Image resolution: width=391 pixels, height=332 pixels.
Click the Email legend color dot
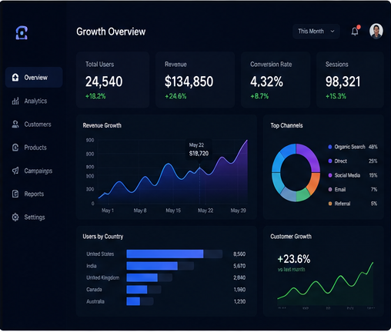[330, 190]
